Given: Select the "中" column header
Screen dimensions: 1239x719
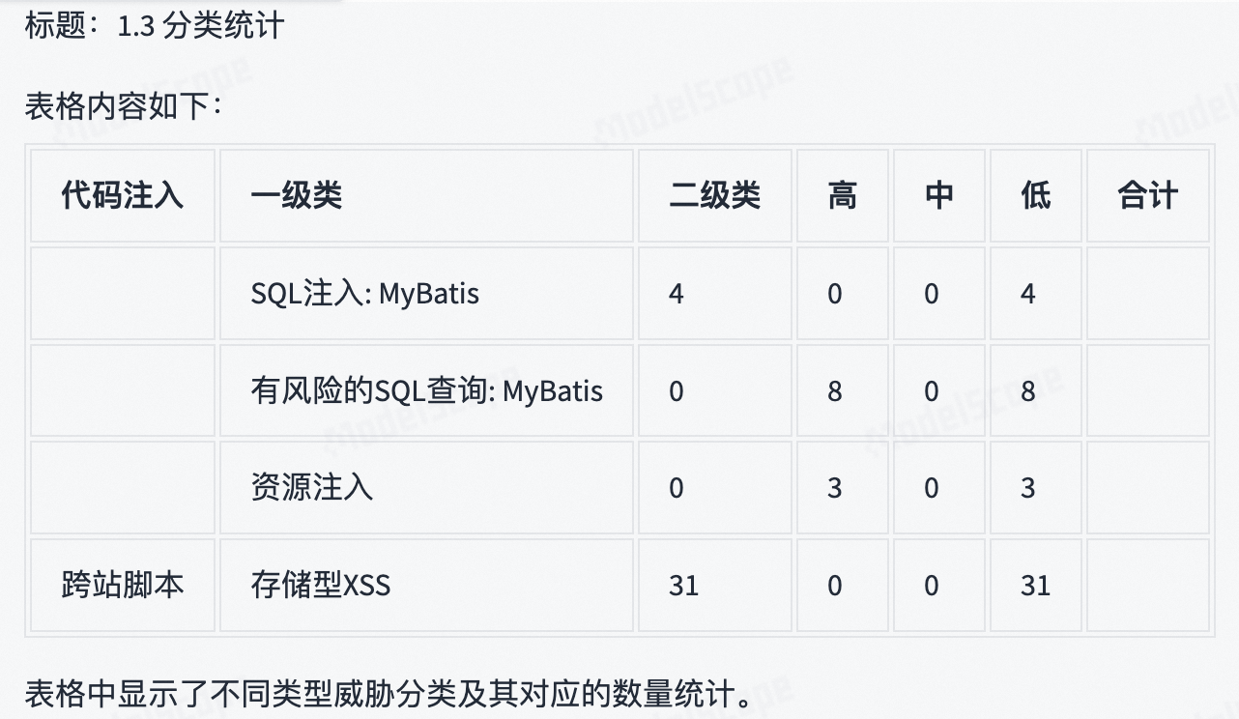Looking at the screenshot, I should [x=938, y=196].
